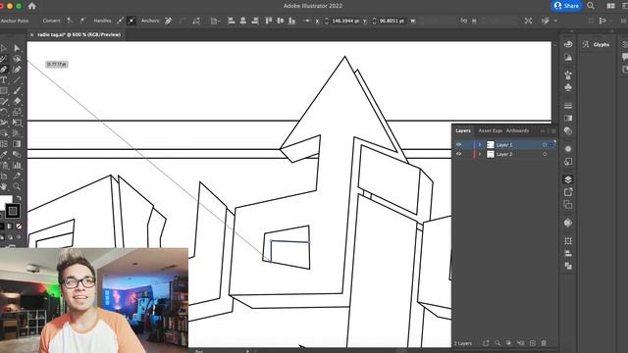Viewport: 628px width, 353px height.
Task: Expand Layer 1 contents
Action: tap(480, 144)
